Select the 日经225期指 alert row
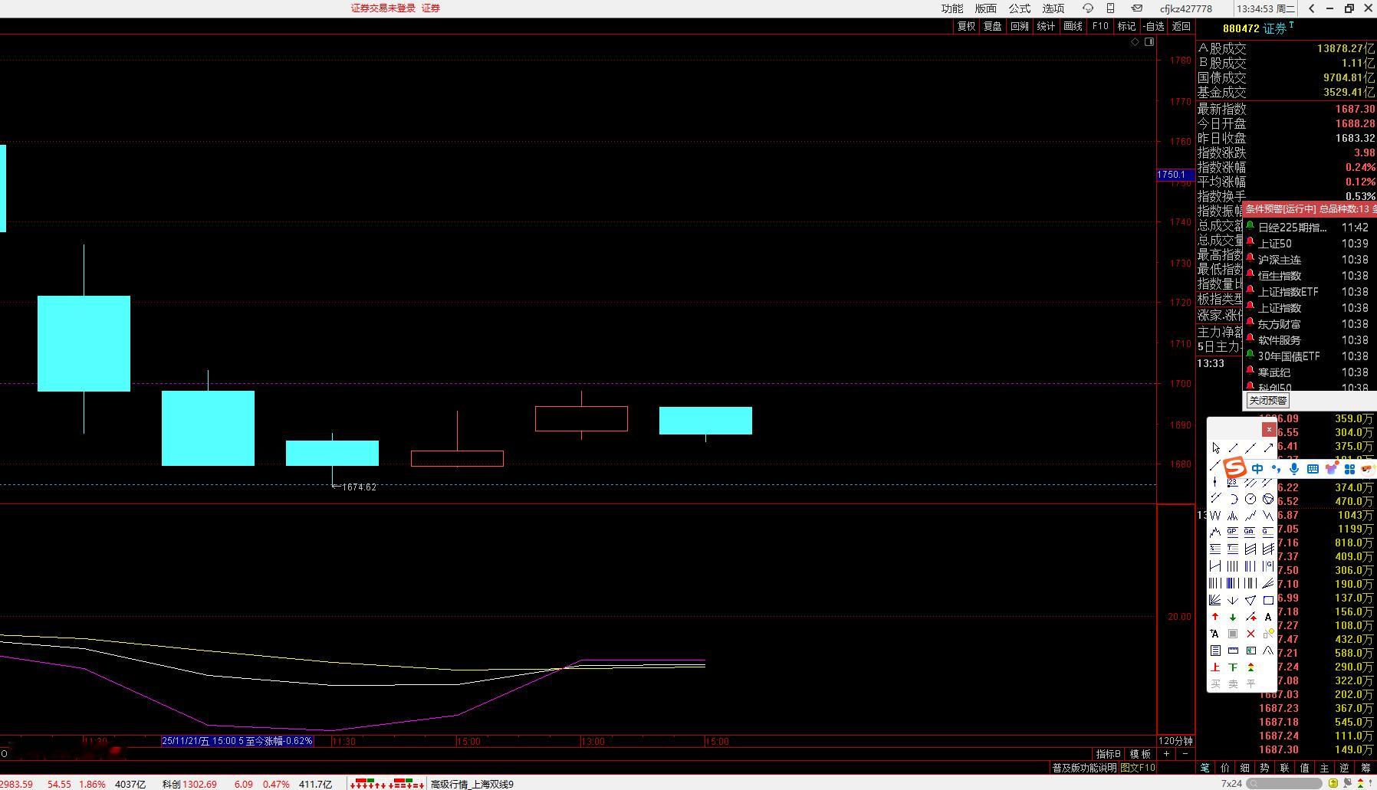Screen dimensions: 1377x790 click(1310, 228)
